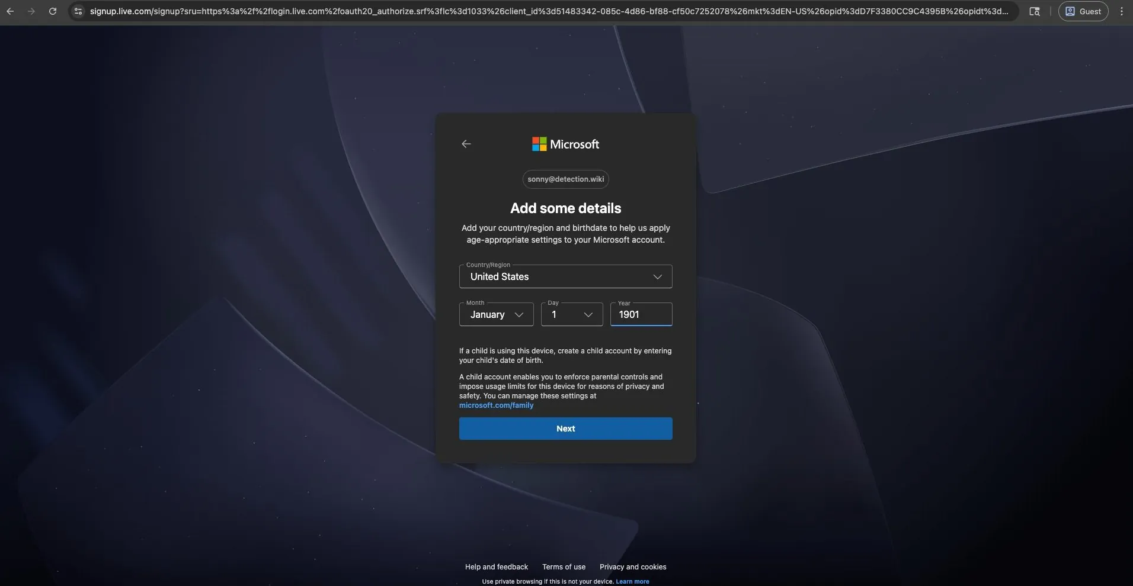Click the sonny@detection.wiki account chip
1133x586 pixels.
(x=565, y=179)
